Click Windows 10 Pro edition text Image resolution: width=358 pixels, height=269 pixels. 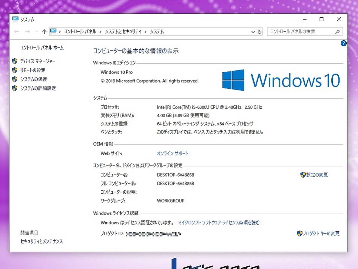[117, 72]
